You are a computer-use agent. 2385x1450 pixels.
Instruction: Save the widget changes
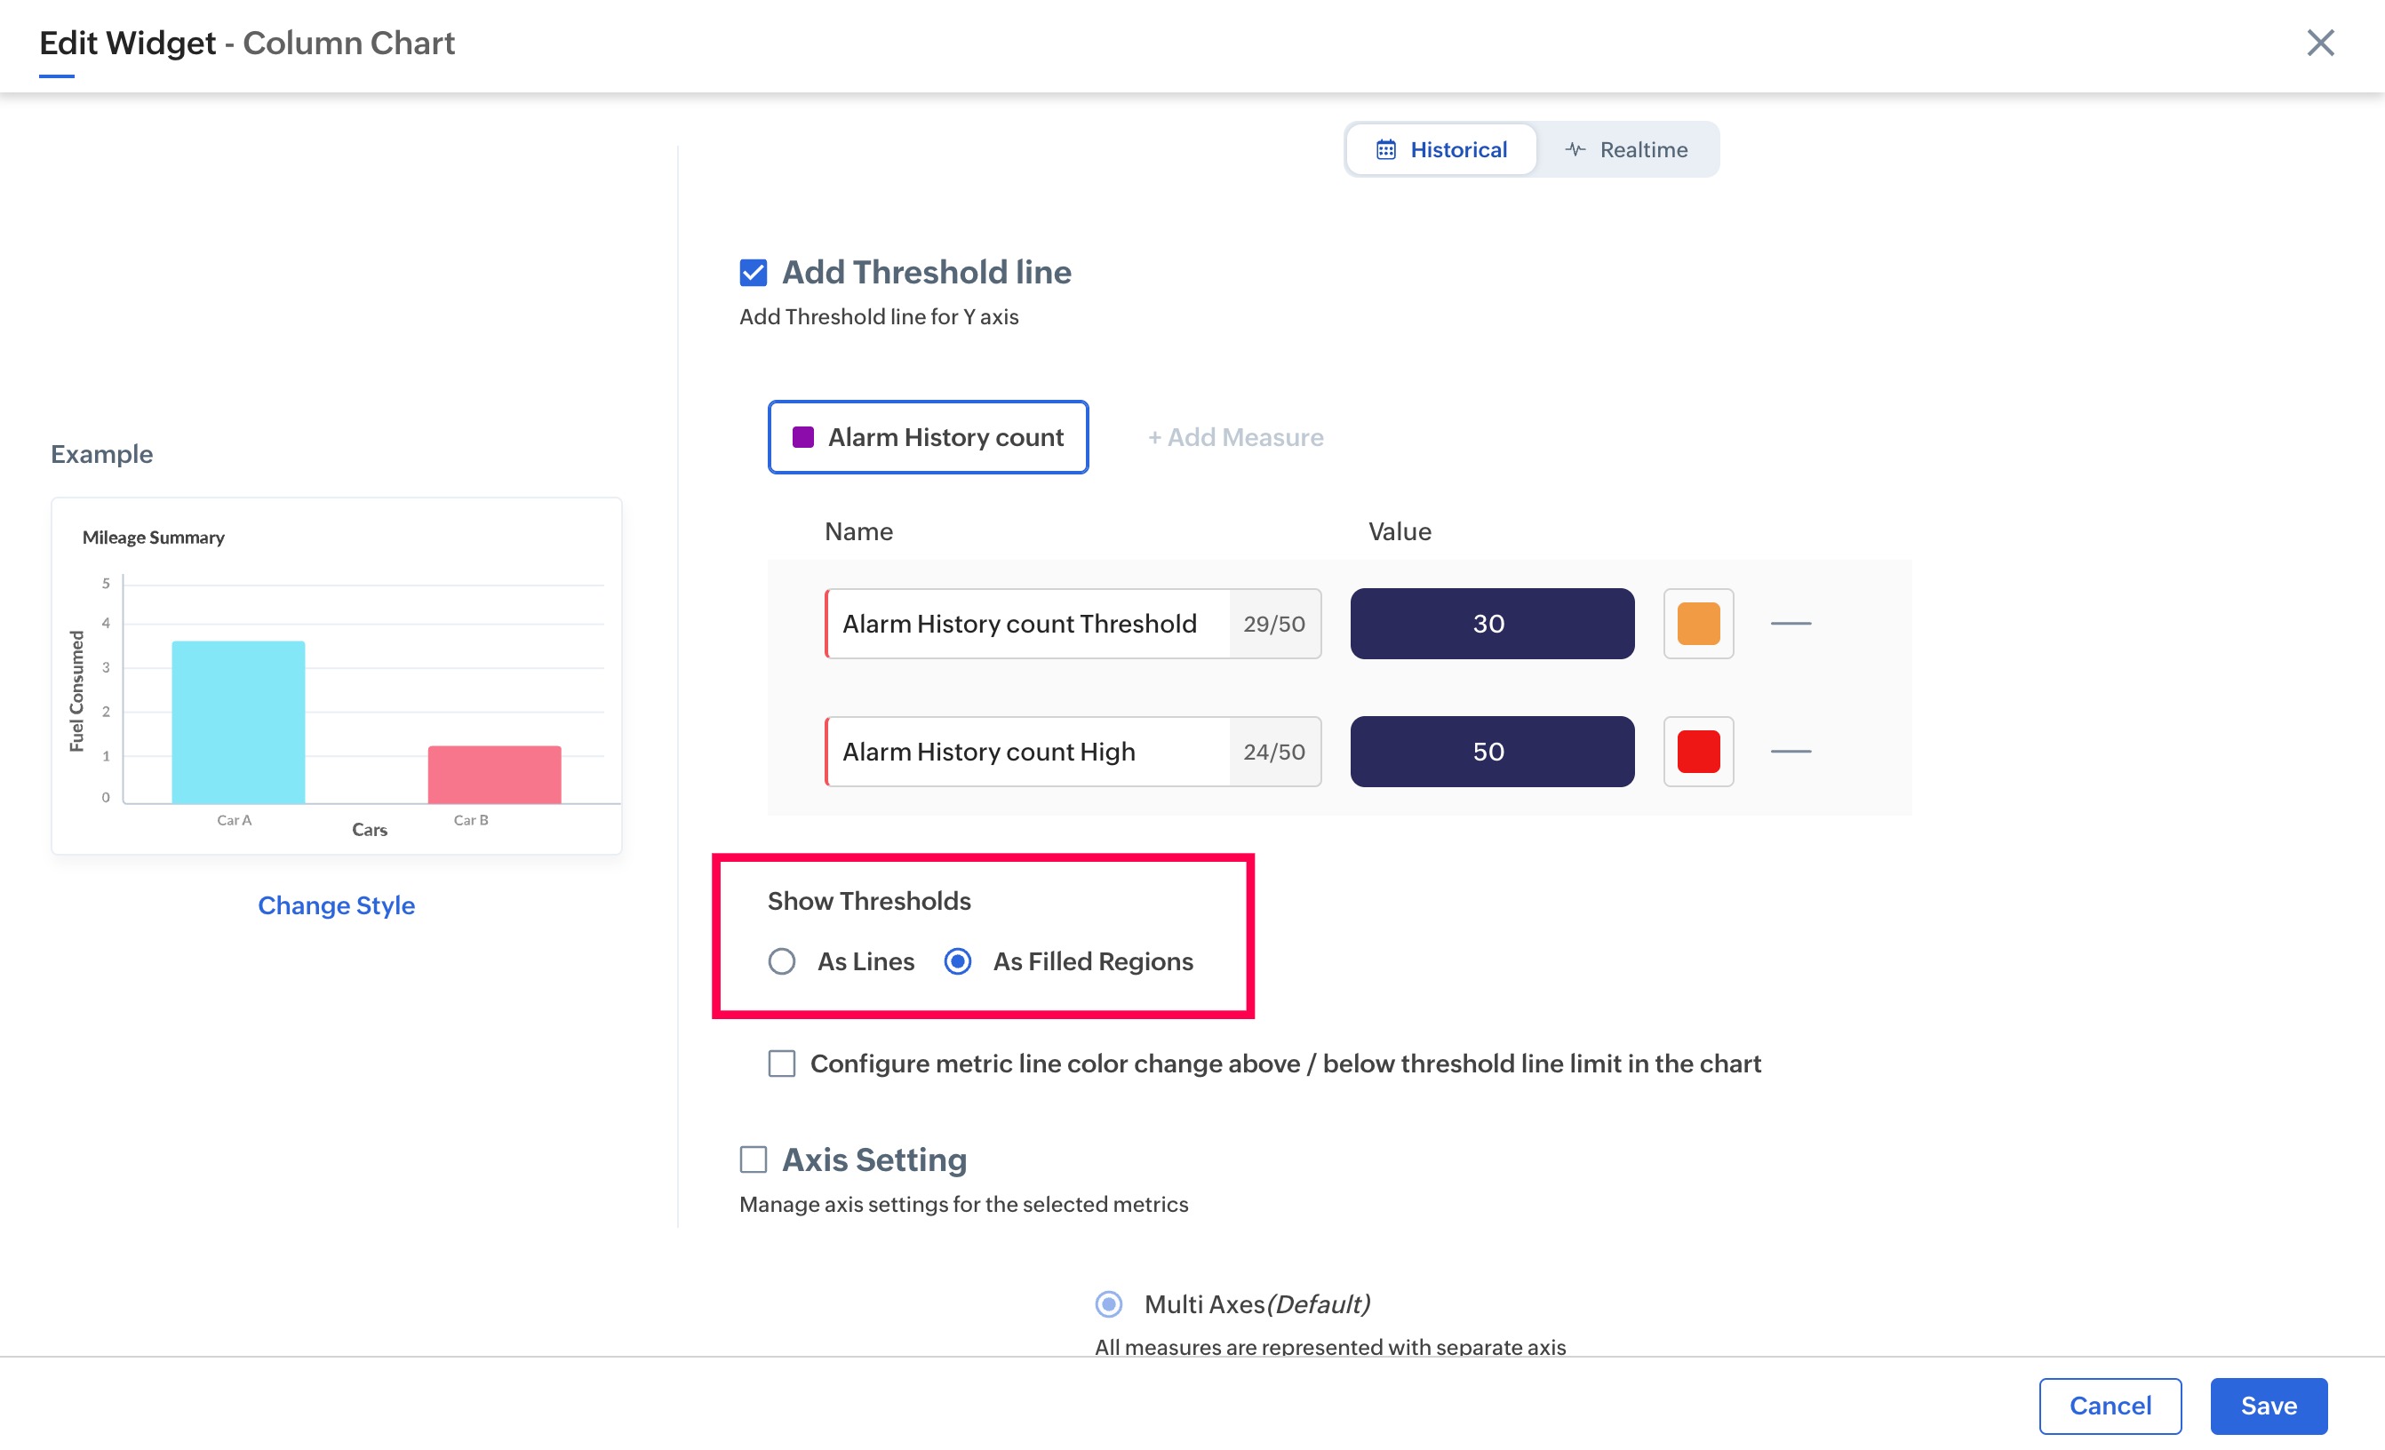coord(2268,1406)
